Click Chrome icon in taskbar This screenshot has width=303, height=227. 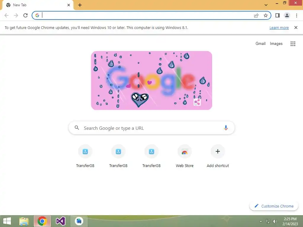(x=42, y=221)
